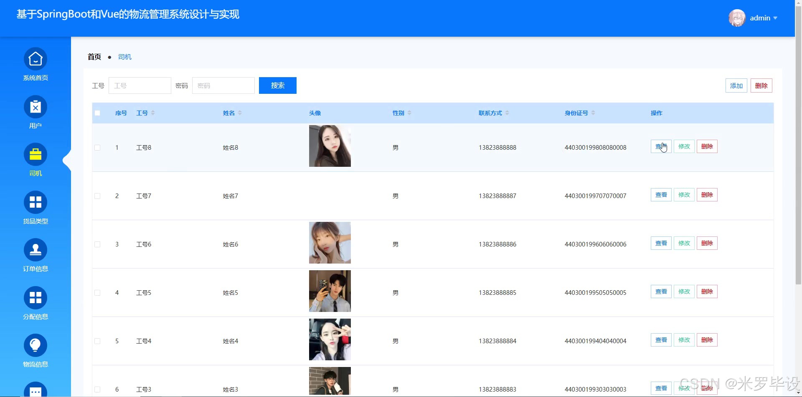Delete the 工号8 row
The image size is (802, 397).
tap(707, 146)
